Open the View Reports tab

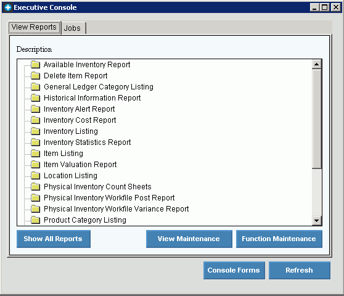tap(35, 27)
